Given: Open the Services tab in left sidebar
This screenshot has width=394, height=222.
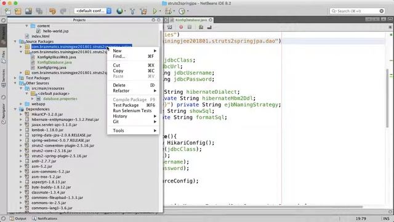Looking at the screenshot, I should point(4,78).
